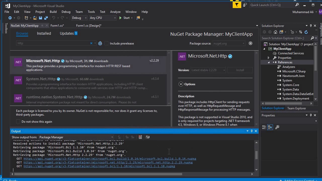Open Version 'Latest stable 2.2.29' dropdown
The width and height of the screenshot is (322, 181).
(x=208, y=70)
